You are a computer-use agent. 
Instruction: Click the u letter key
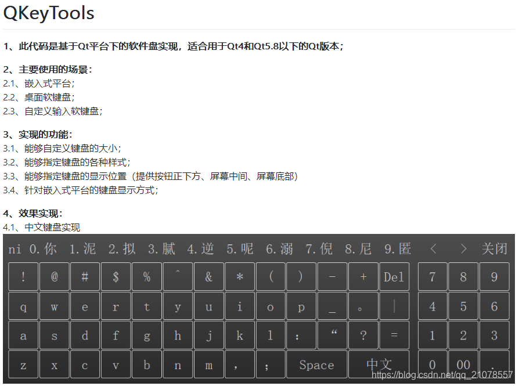click(208, 306)
